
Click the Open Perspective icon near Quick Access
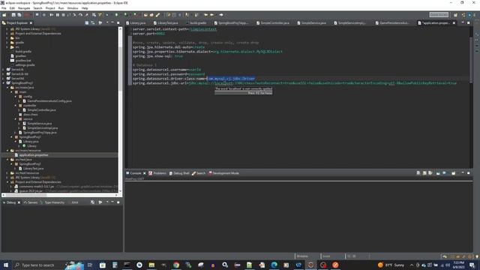(x=455, y=15)
